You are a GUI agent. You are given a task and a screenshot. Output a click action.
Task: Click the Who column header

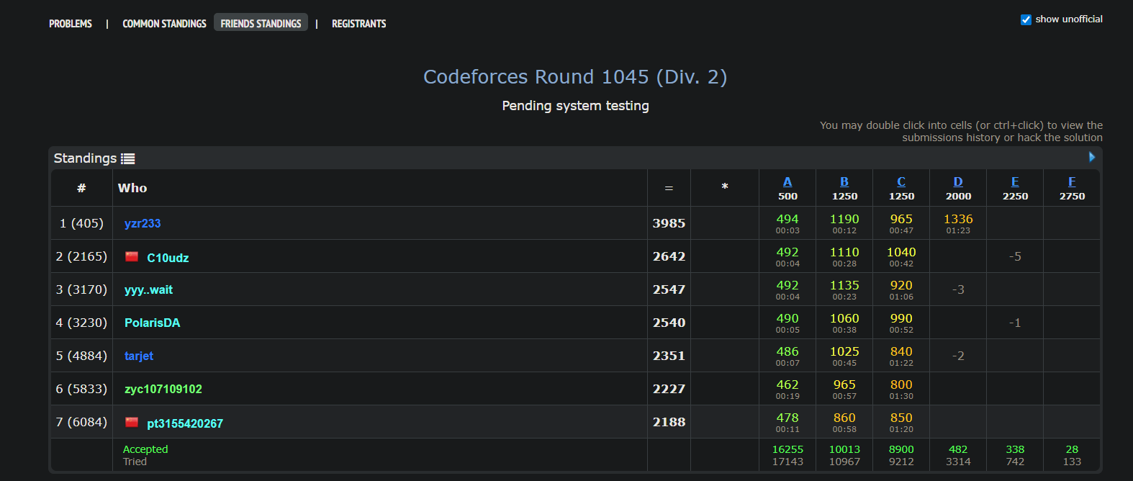click(x=132, y=188)
